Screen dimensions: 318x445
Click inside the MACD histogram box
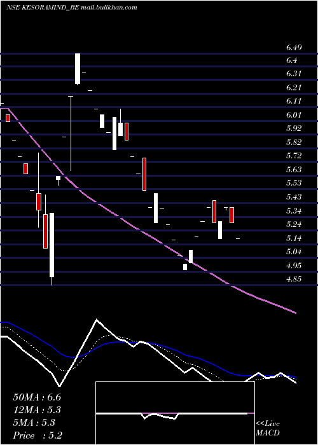[175, 413]
